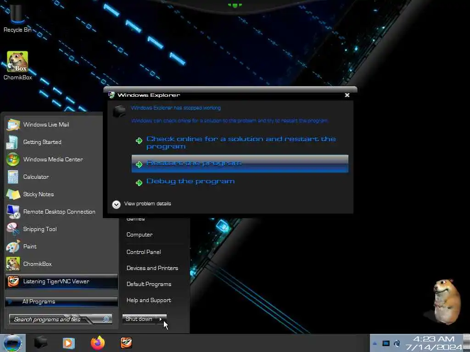This screenshot has width=470, height=352.
Task: Click the ChomikBox icon in Start menu
Action: [x=13, y=264]
